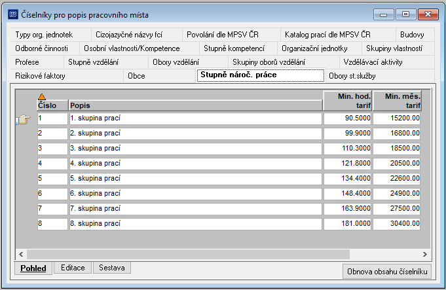This screenshot has width=446, height=290.
Task: Click Číslo field with value 8
Action: pyautogui.click(x=52, y=224)
